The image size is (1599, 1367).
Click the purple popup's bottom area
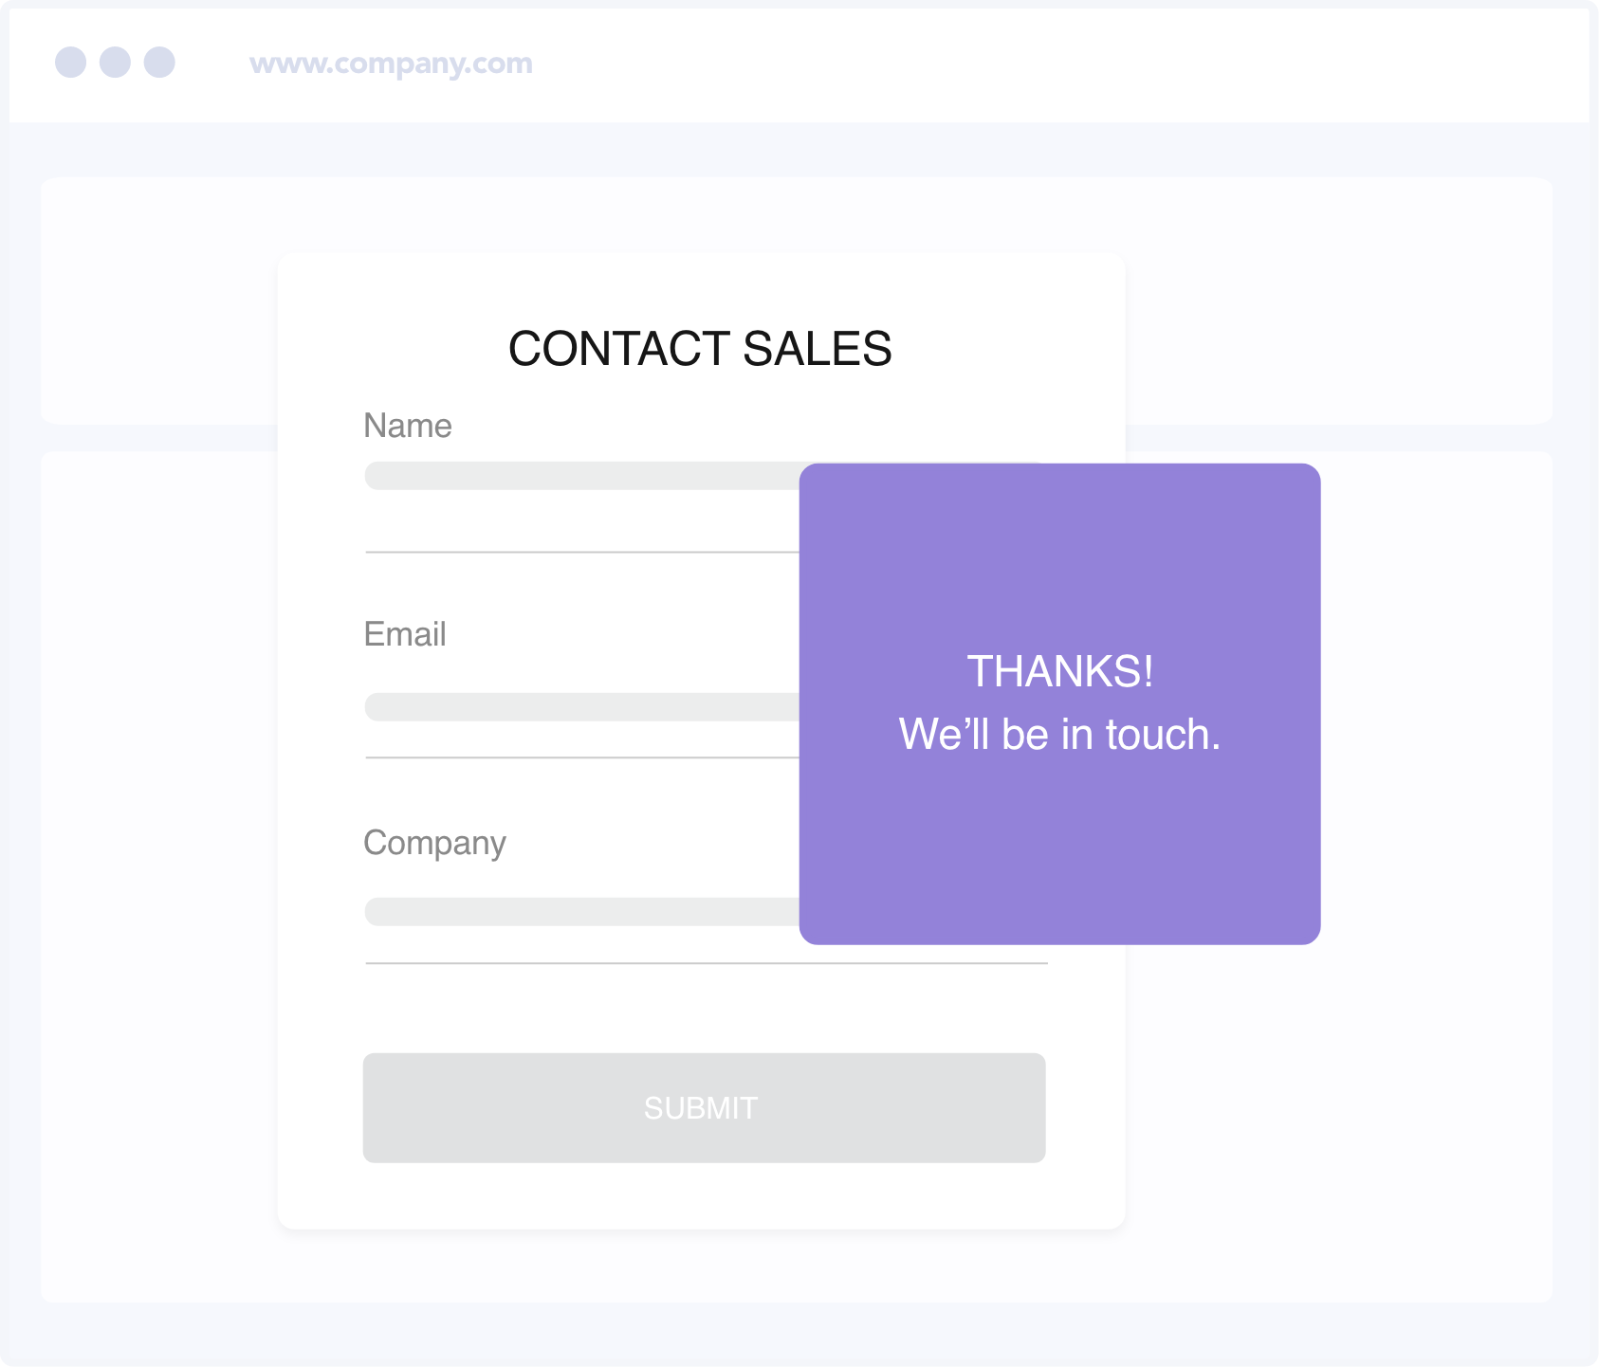click(1059, 872)
